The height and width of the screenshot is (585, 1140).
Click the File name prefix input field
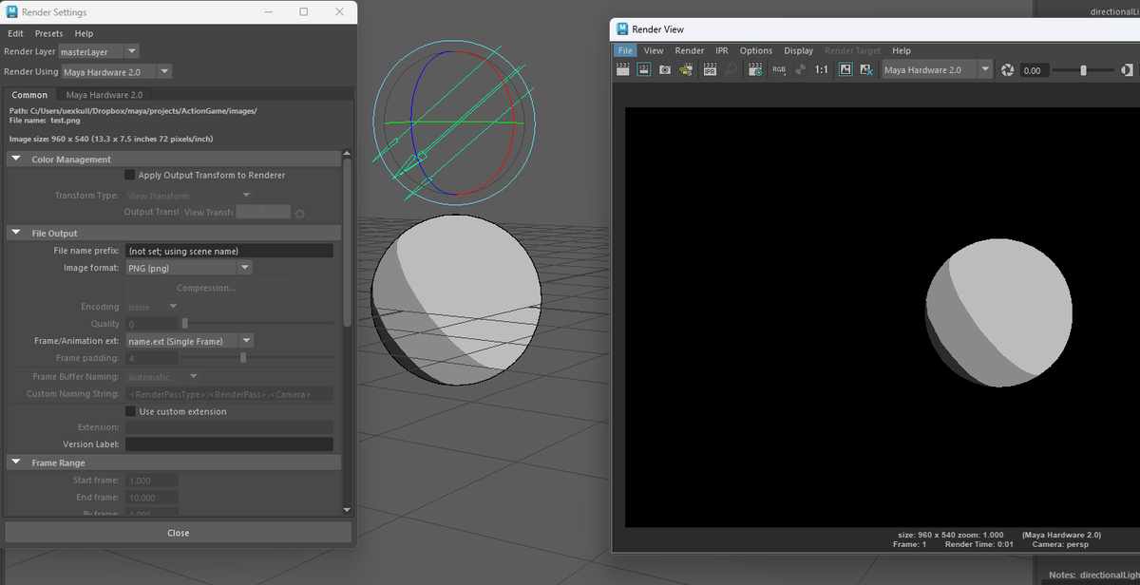point(229,251)
